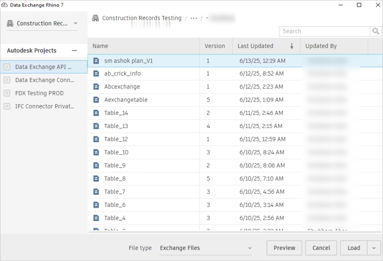Click the date 6/13/25, 12:19 AM

coord(262,61)
